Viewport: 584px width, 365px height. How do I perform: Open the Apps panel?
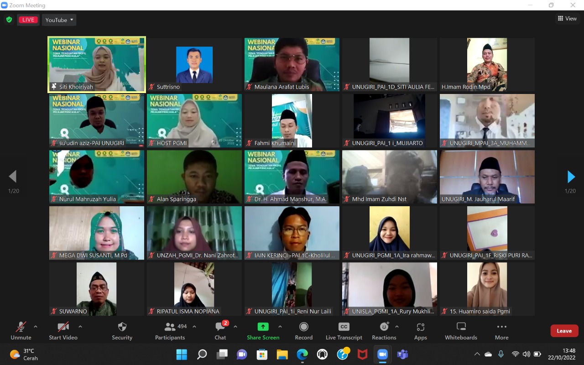(420, 327)
